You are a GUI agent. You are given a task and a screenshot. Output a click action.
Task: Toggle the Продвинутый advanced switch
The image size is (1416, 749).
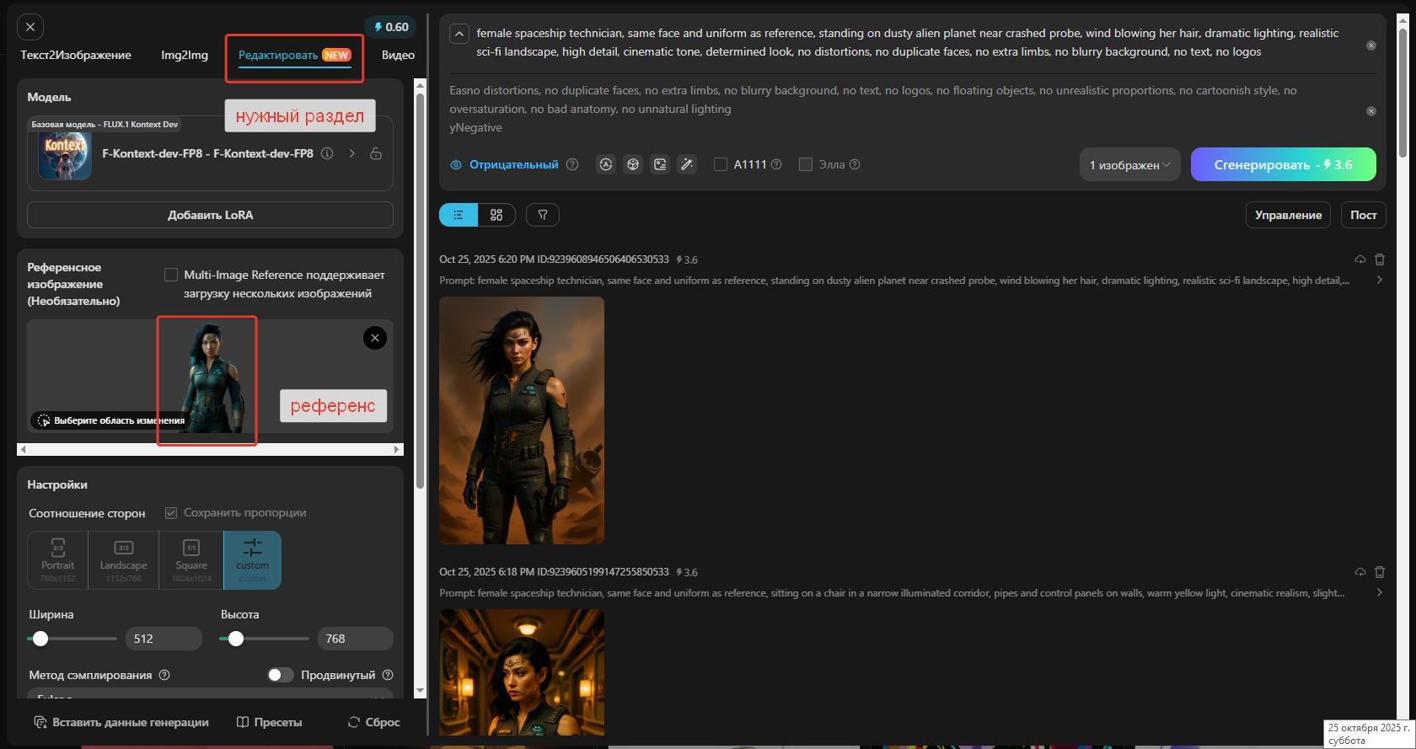(x=280, y=675)
